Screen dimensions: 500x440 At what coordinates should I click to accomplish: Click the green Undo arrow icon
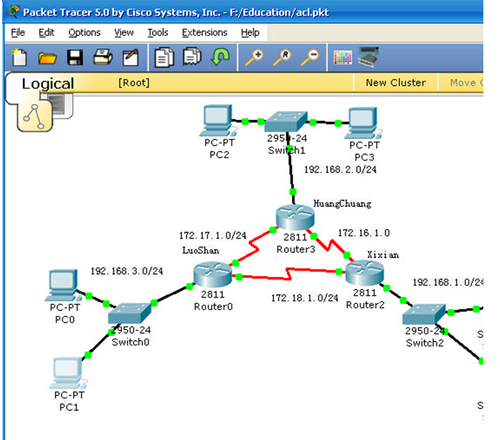click(x=220, y=57)
